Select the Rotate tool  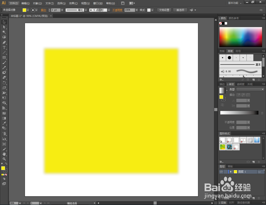point(4,83)
